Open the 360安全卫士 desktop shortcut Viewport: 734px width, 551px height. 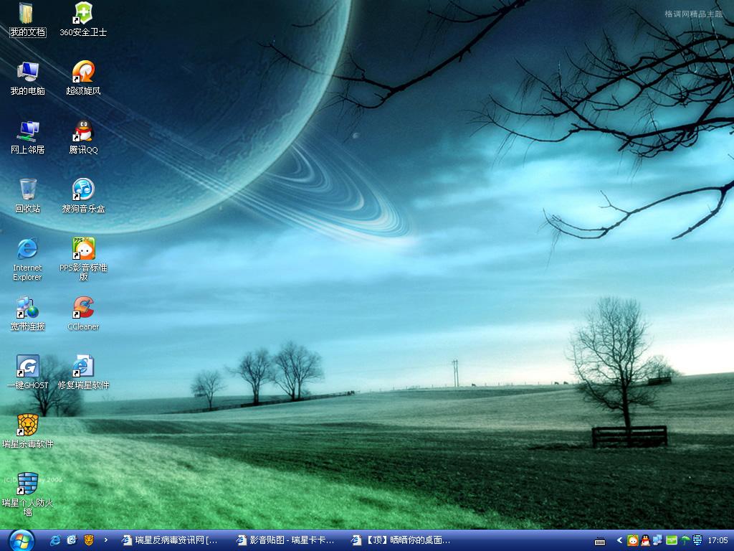point(83,13)
